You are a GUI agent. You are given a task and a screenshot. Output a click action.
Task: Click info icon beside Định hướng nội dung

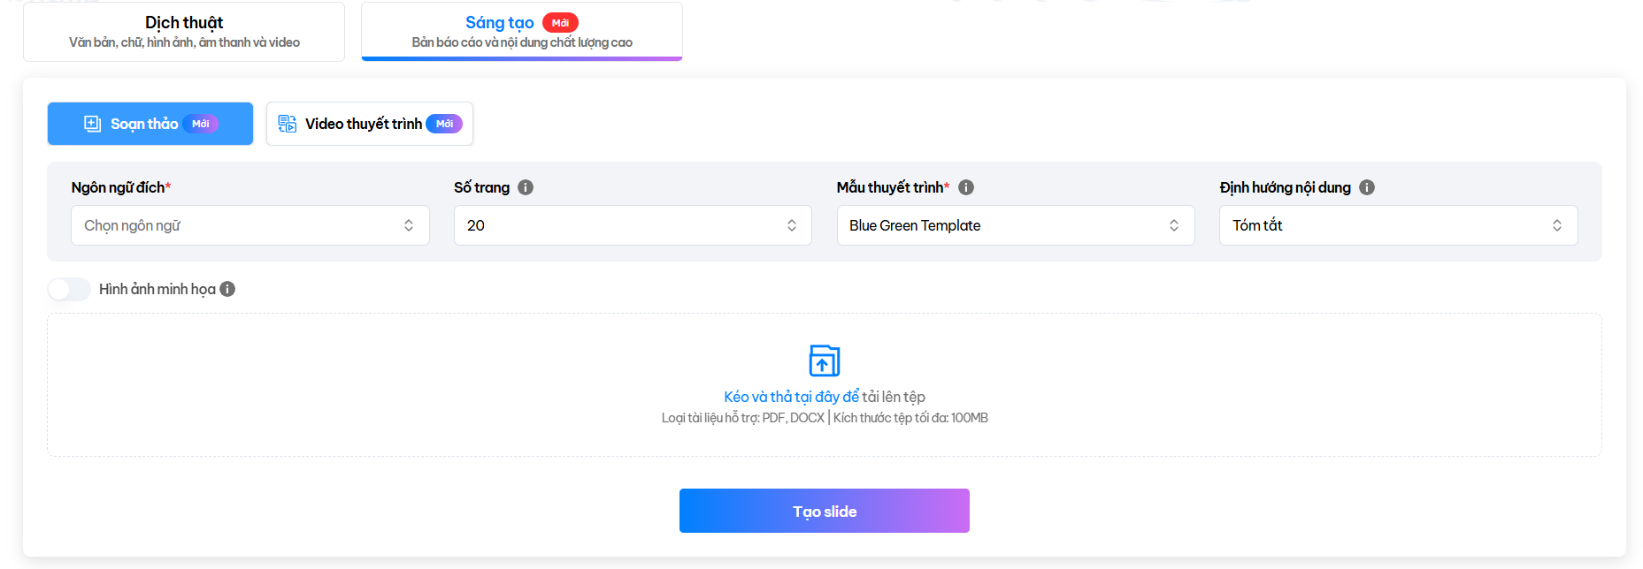click(1367, 187)
